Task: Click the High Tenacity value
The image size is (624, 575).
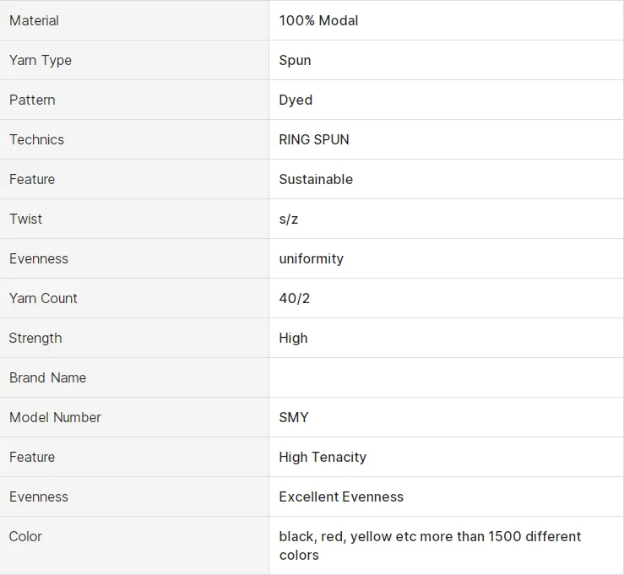Action: (x=323, y=457)
